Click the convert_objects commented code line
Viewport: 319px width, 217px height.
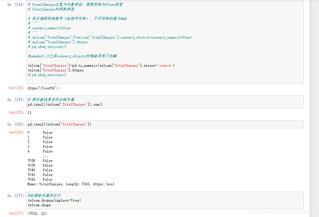coord(110,37)
